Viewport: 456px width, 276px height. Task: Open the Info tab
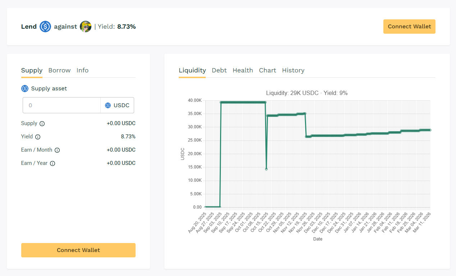pyautogui.click(x=82, y=70)
